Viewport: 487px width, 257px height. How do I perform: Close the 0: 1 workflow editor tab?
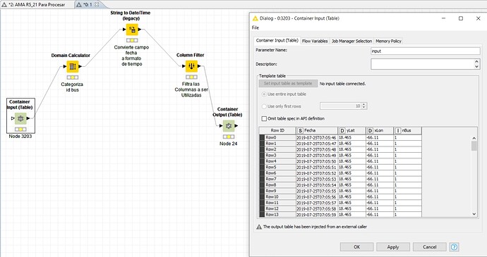tap(97, 5)
